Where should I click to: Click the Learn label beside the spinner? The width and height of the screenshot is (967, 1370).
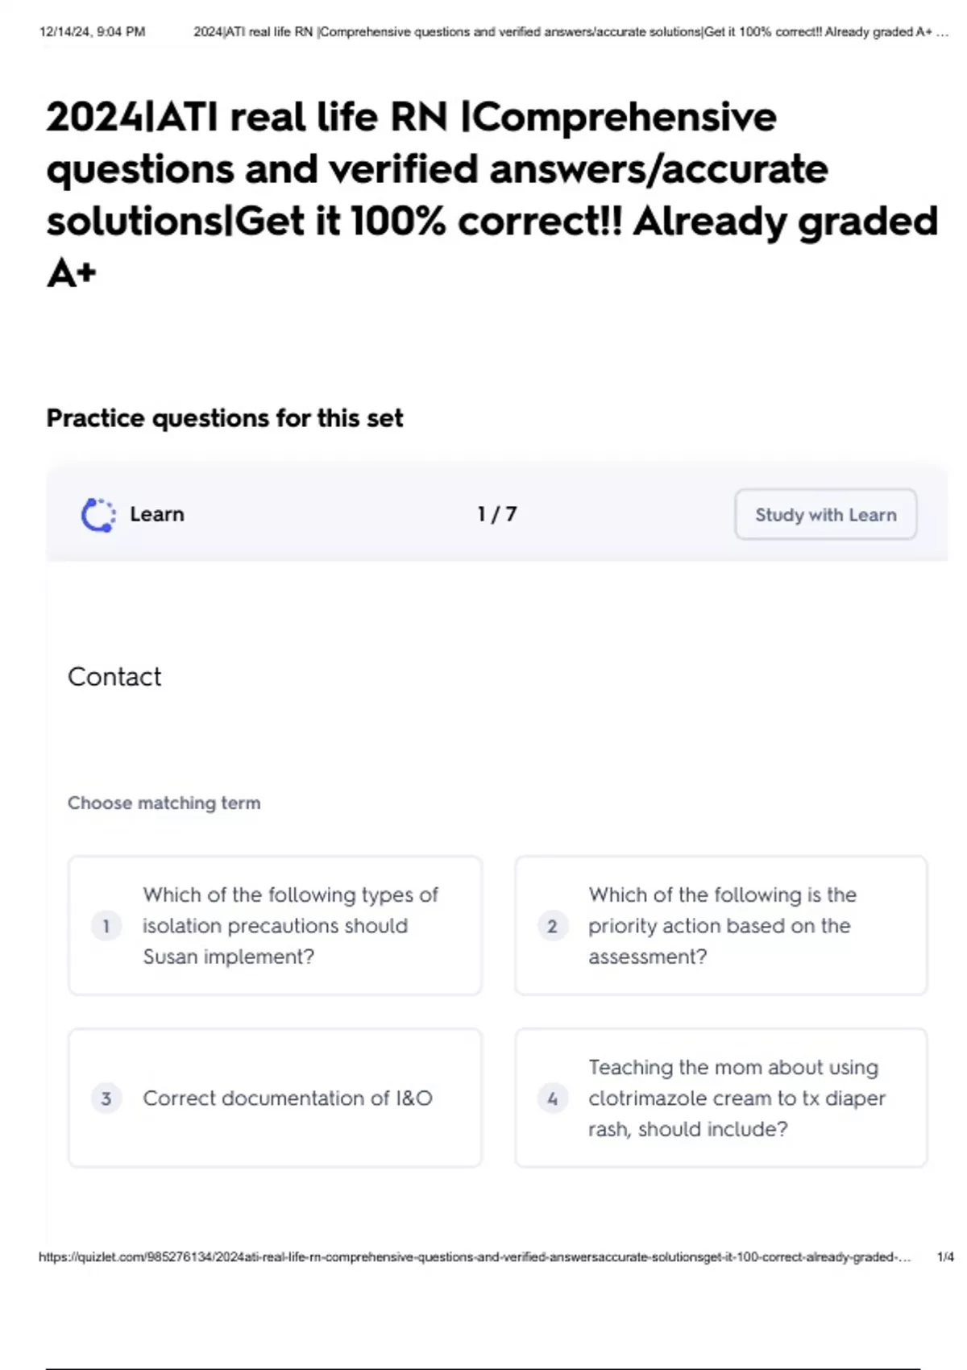[157, 514]
